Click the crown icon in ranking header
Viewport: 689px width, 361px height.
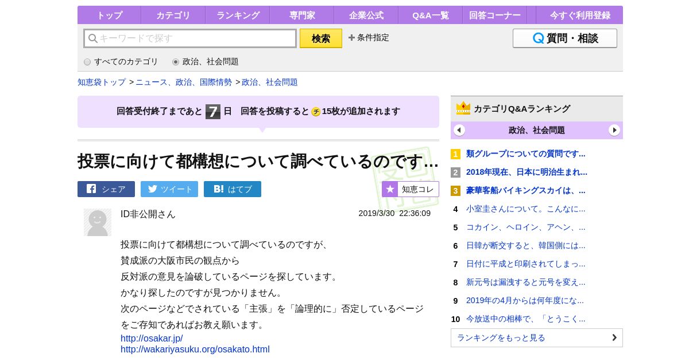coord(463,108)
